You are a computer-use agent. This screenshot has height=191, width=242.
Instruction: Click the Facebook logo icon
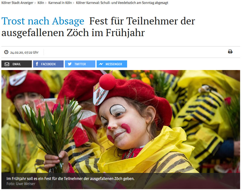point(37,64)
